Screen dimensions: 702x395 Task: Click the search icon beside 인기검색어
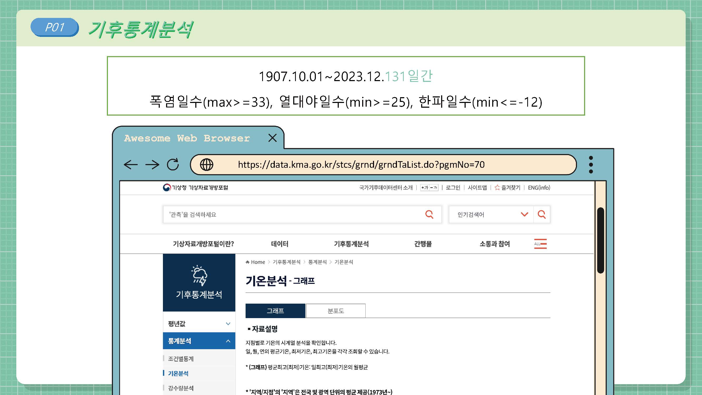[541, 215]
